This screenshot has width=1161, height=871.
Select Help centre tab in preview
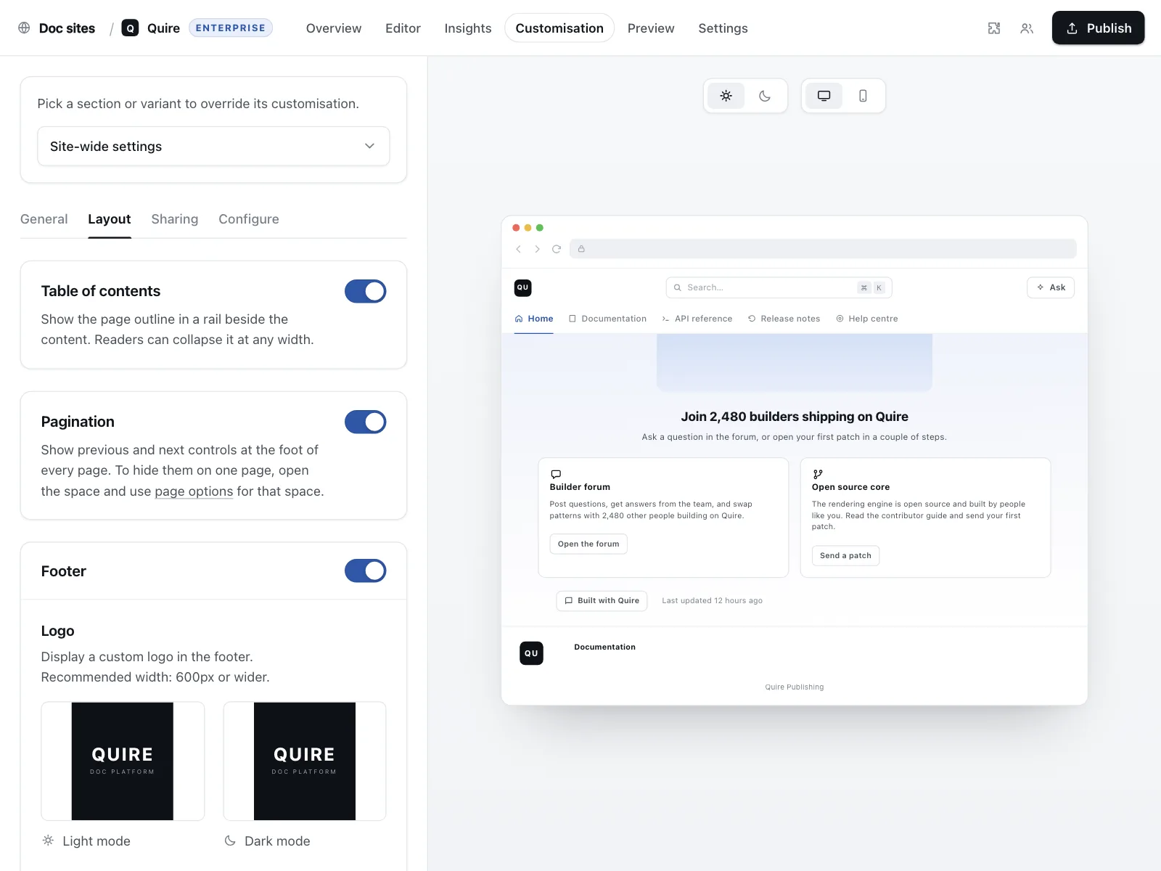coord(867,319)
